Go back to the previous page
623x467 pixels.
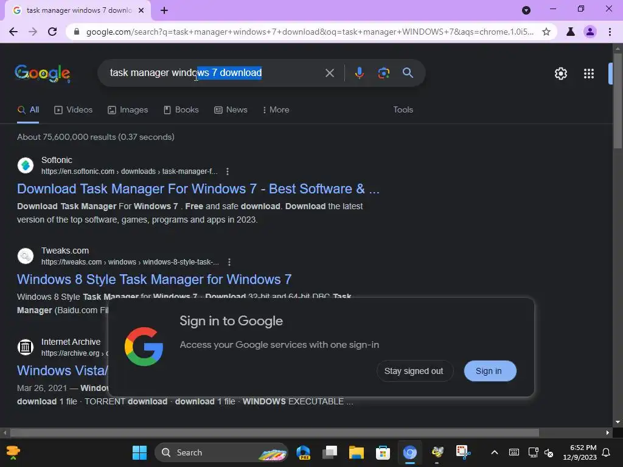(x=13, y=32)
